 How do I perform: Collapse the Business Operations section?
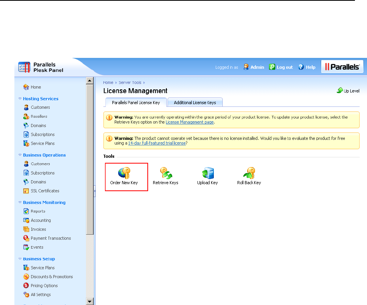(20, 155)
